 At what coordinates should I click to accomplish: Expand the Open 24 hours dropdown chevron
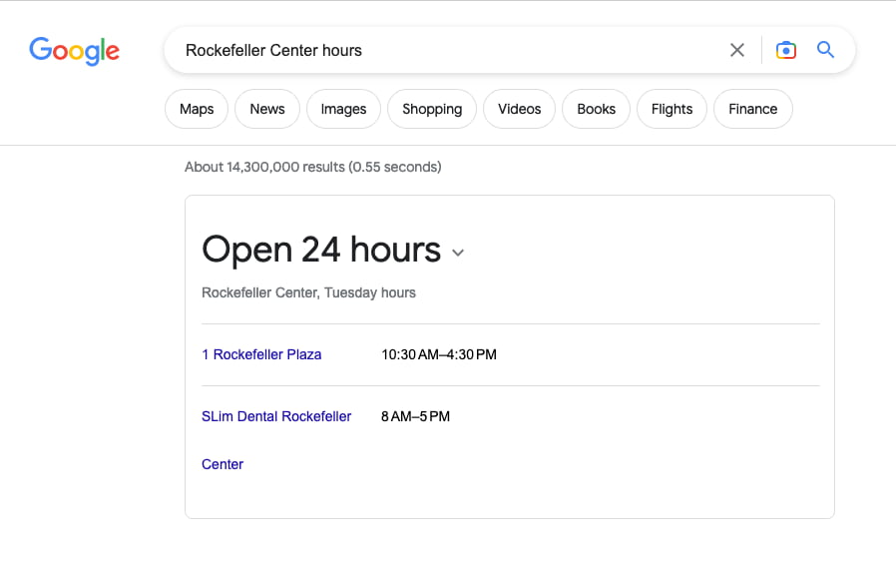coord(458,253)
